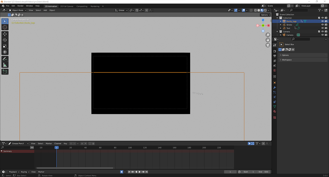Screen dimensions: 329x177
Task: Open the Material properties tab
Action: pyautogui.click(x=275, y=111)
